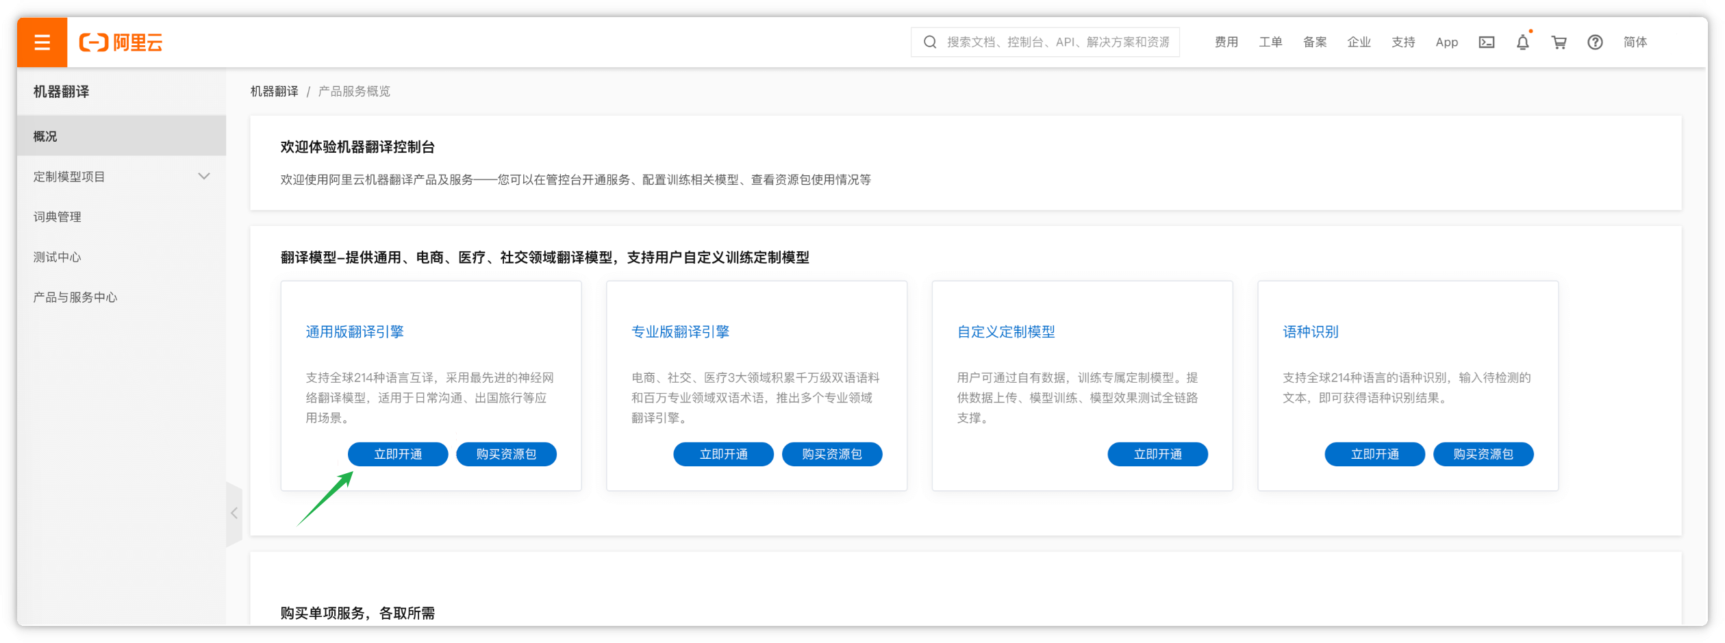1725x643 pixels.
Task: Open the notifications bell
Action: (x=1522, y=42)
